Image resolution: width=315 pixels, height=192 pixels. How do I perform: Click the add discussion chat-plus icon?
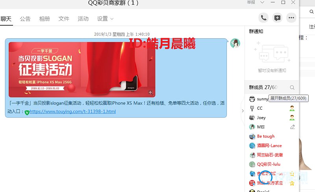coord(278,18)
